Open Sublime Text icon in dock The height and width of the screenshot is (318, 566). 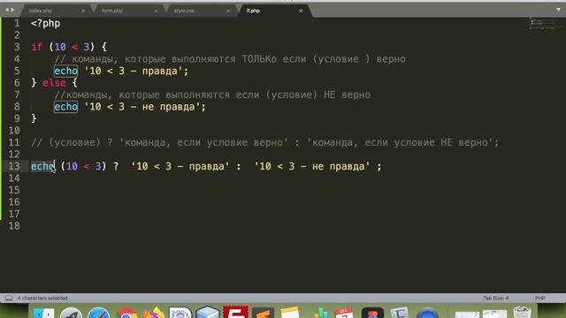pyautogui.click(x=263, y=312)
